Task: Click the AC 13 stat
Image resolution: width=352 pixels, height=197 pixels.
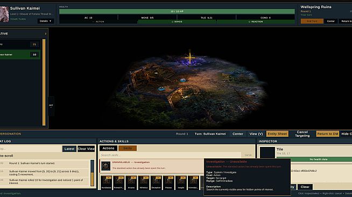Action: pyautogui.click(x=88, y=18)
